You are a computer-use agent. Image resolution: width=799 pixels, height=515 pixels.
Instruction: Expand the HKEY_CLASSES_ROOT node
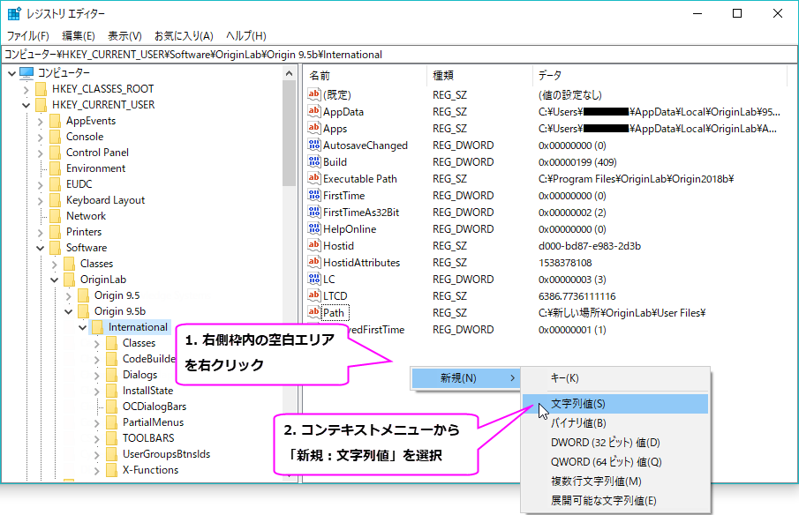26,90
